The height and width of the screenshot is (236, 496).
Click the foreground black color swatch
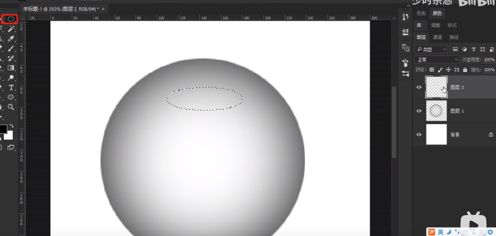[x=3, y=129]
